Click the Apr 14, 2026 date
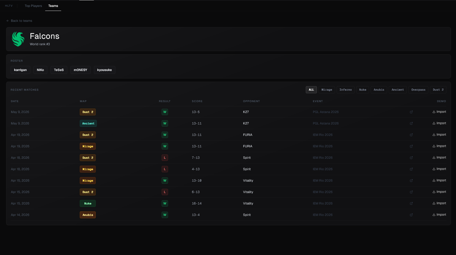Viewport: 456px width, 255px height. click(x=20, y=215)
